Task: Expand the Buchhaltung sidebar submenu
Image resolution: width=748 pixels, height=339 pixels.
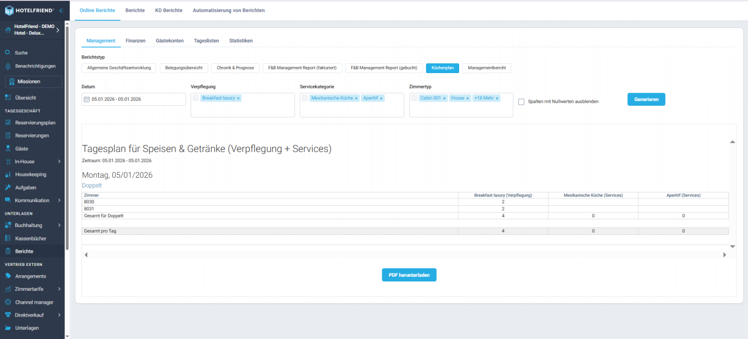Action: click(x=59, y=225)
